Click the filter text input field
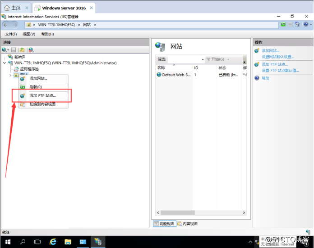 (184, 59)
